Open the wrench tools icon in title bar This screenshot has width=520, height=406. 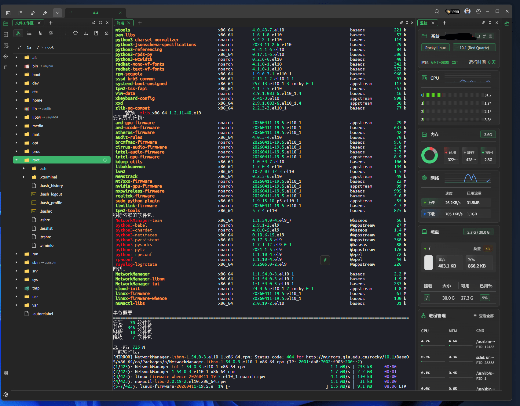(x=45, y=13)
